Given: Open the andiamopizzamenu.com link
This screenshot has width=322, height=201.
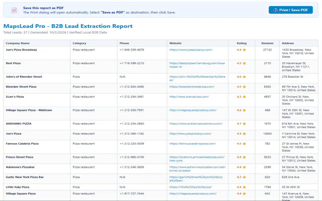Looking at the screenshot, I should pos(196,124).
